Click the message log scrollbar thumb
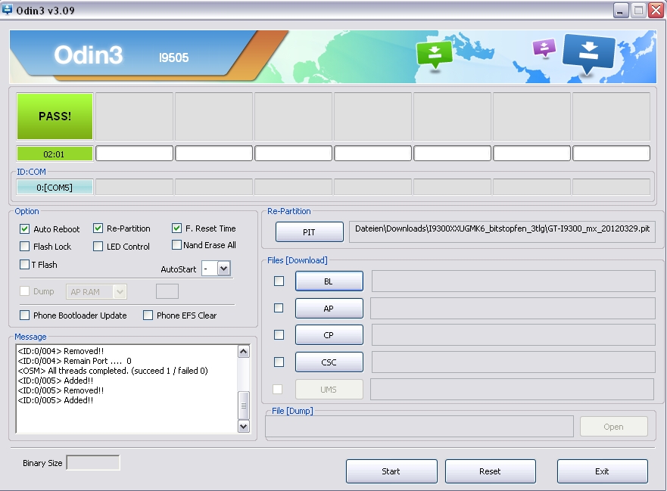667x491 pixels. [x=244, y=405]
